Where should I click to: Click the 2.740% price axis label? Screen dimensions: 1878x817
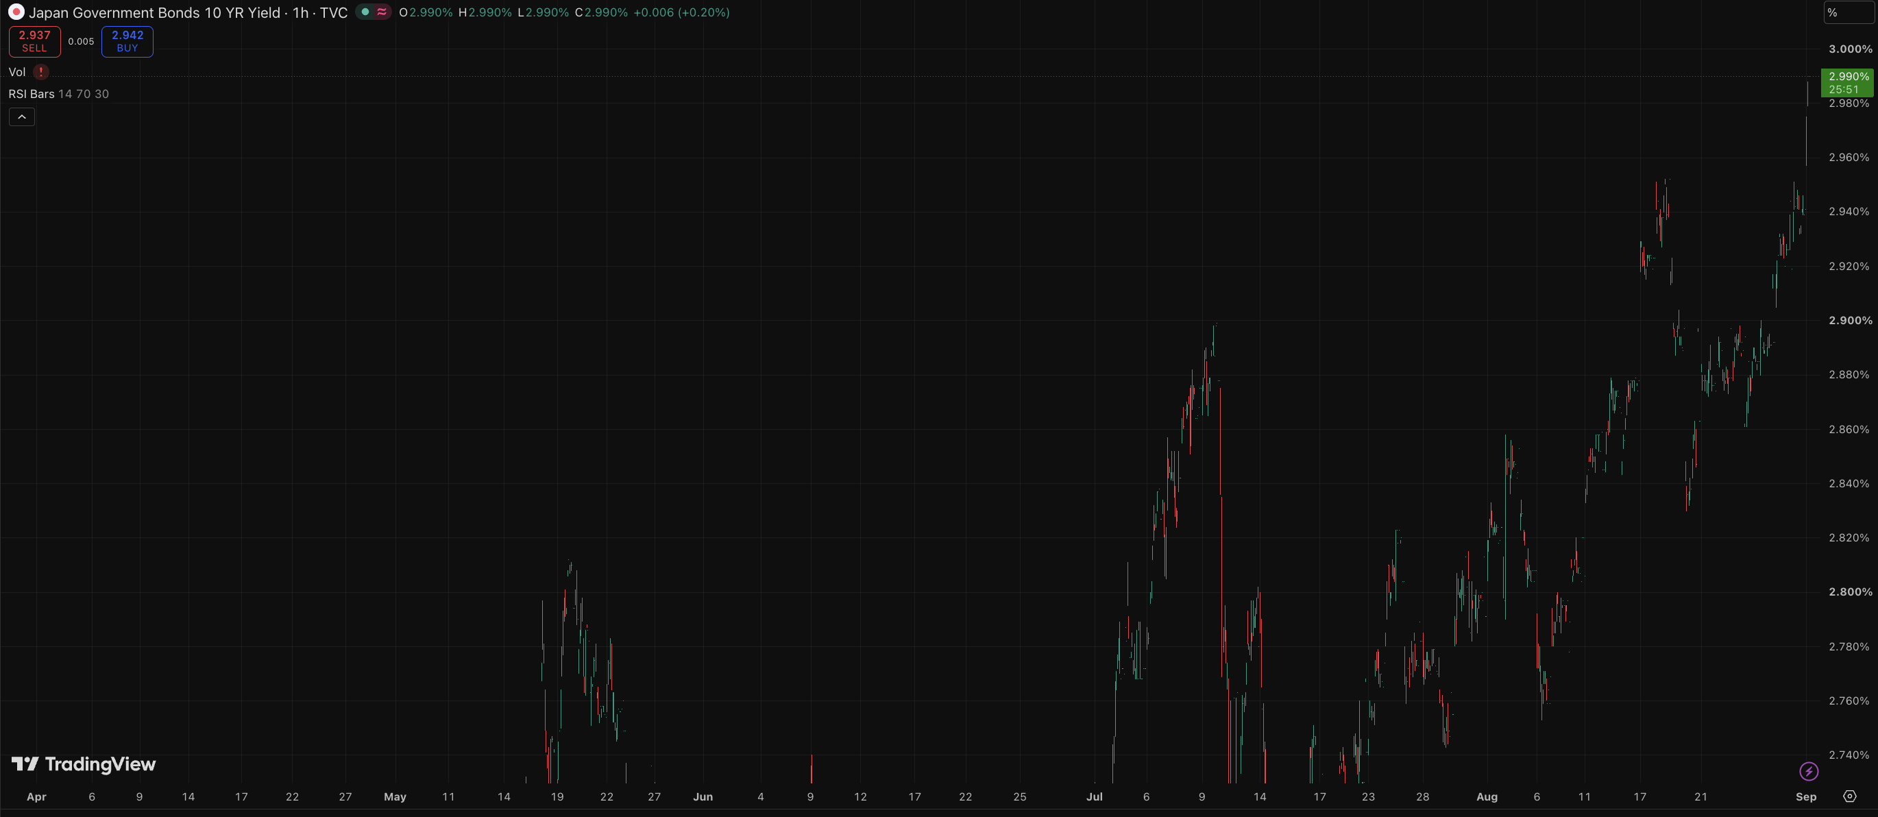click(1849, 755)
